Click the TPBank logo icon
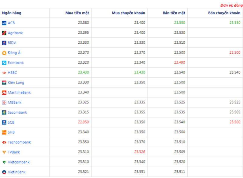 tap(4, 152)
